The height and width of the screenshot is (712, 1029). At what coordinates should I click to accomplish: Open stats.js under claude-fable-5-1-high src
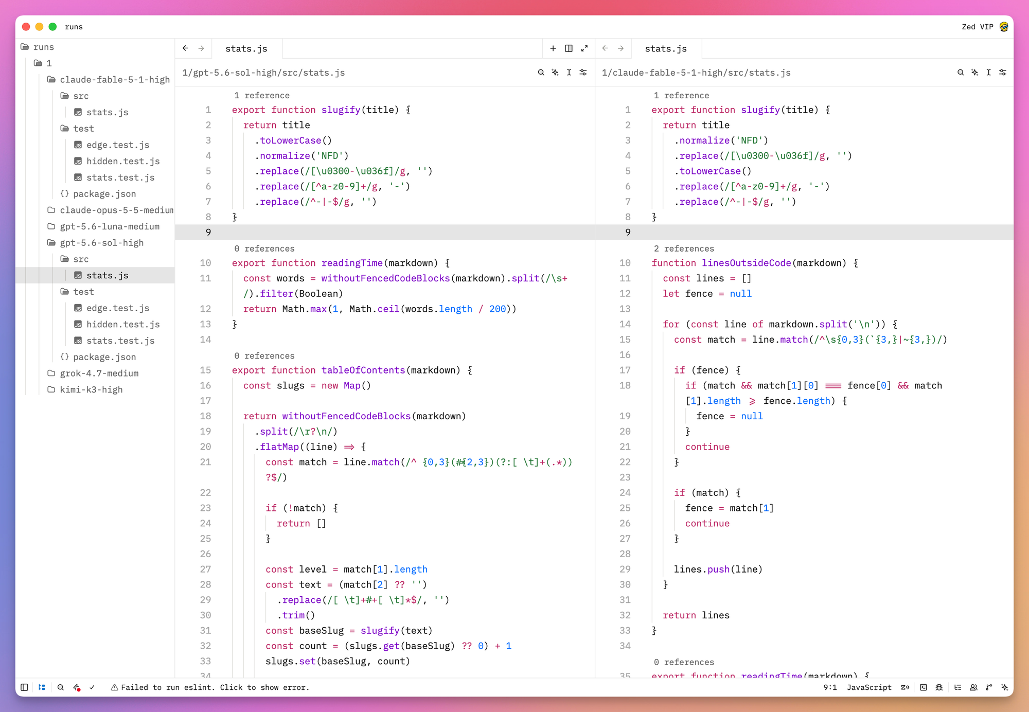(101, 112)
